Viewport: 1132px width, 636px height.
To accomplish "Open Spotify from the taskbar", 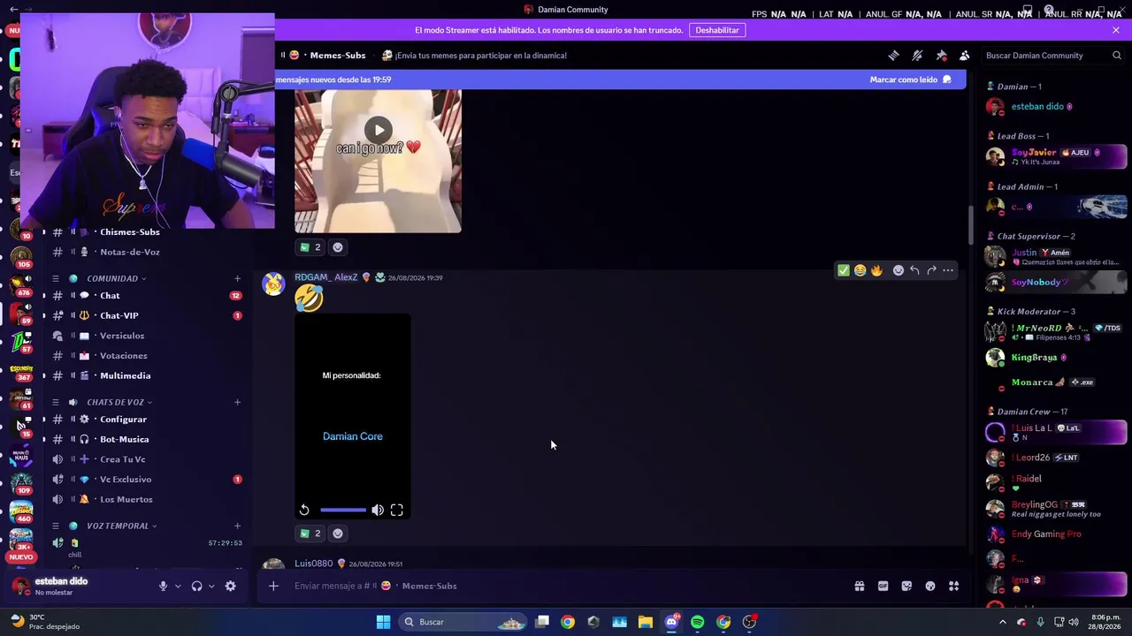I will pos(698,622).
